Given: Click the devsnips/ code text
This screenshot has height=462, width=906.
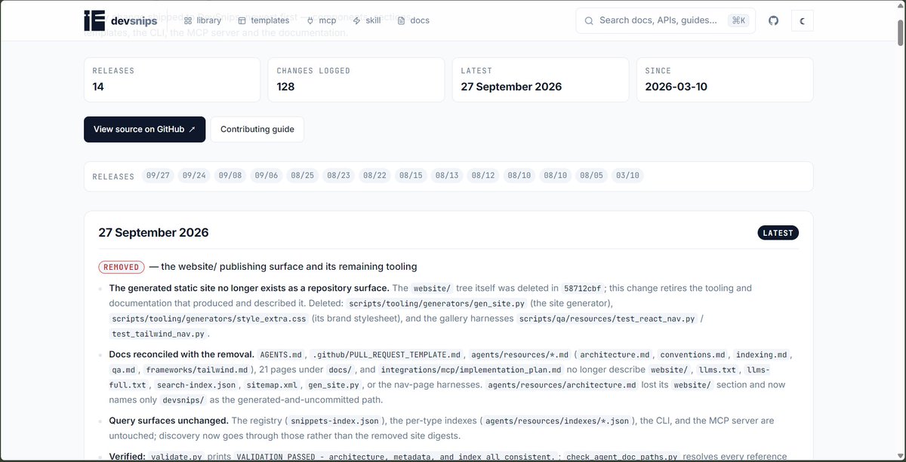Looking at the screenshot, I should click(x=182, y=400).
